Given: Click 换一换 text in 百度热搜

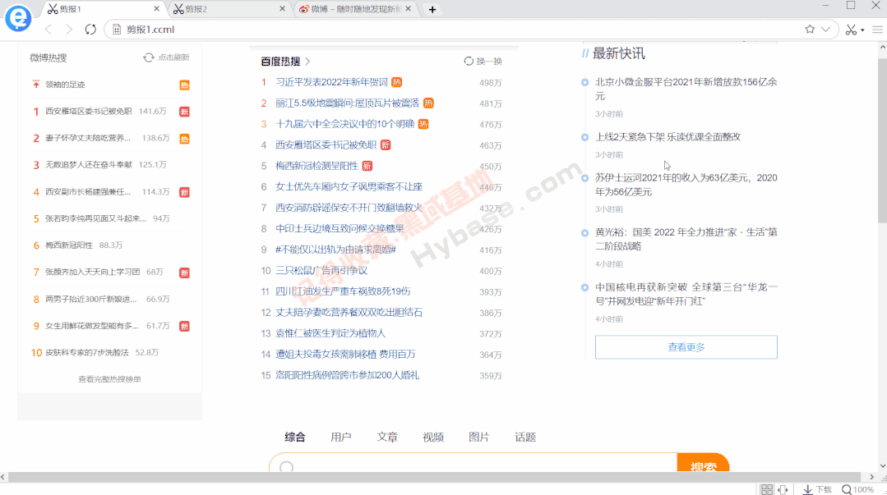Looking at the screenshot, I should pos(489,61).
